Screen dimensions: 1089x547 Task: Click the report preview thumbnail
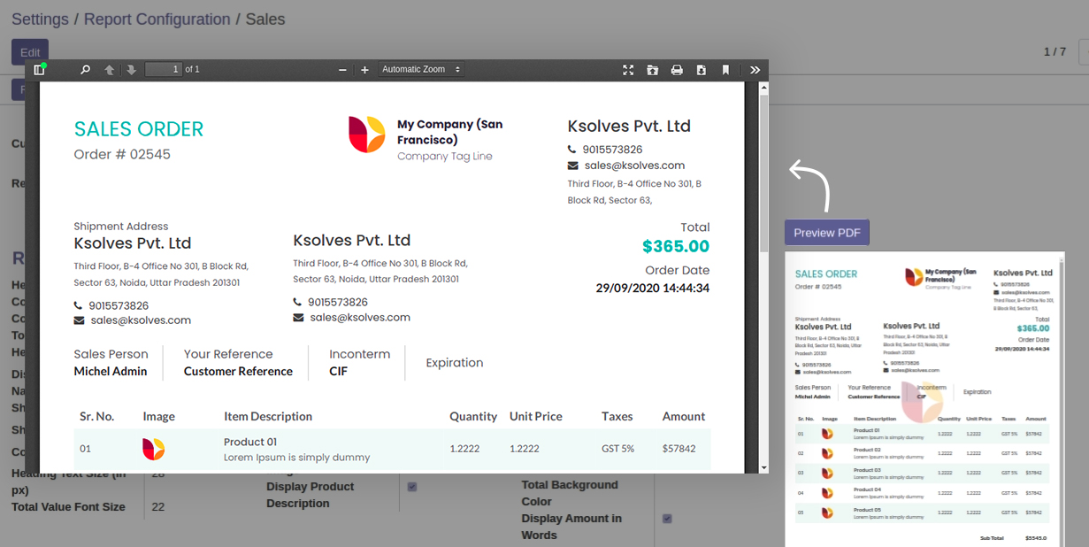[924, 398]
